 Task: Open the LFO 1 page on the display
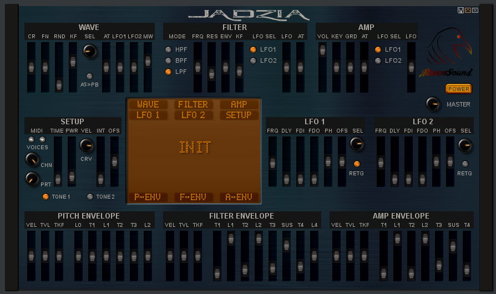[x=148, y=115]
